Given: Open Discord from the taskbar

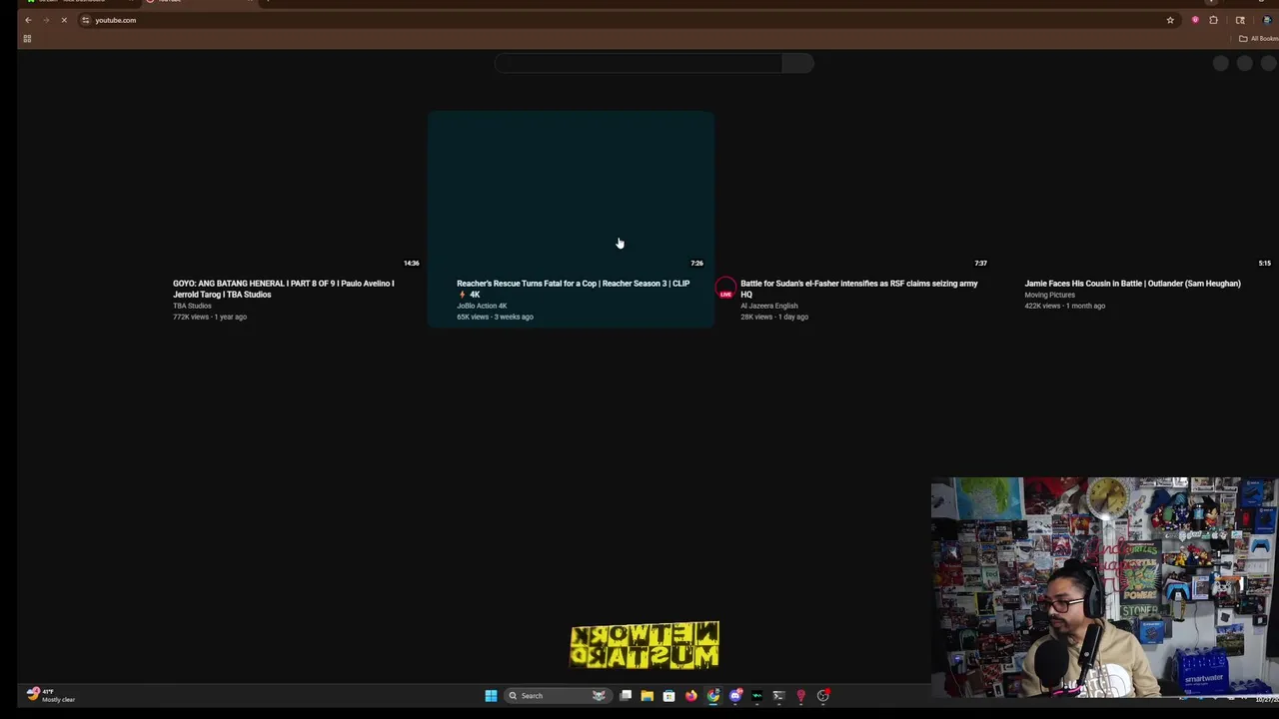Looking at the screenshot, I should click(735, 696).
